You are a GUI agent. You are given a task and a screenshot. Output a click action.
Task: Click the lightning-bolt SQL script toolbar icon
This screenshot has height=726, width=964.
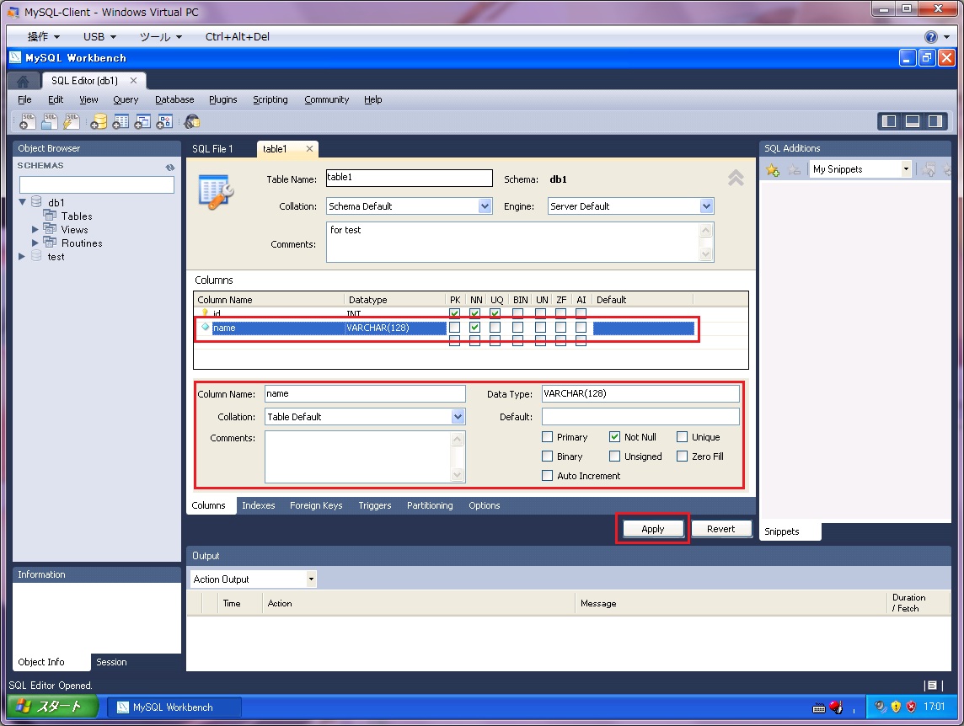pyautogui.click(x=72, y=122)
